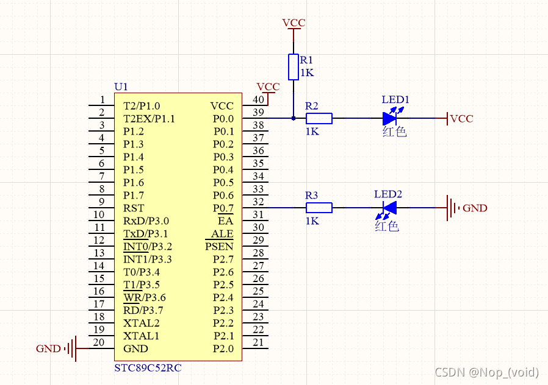
Task: Click the GND ground symbol at pin 20
Action: [x=56, y=348]
